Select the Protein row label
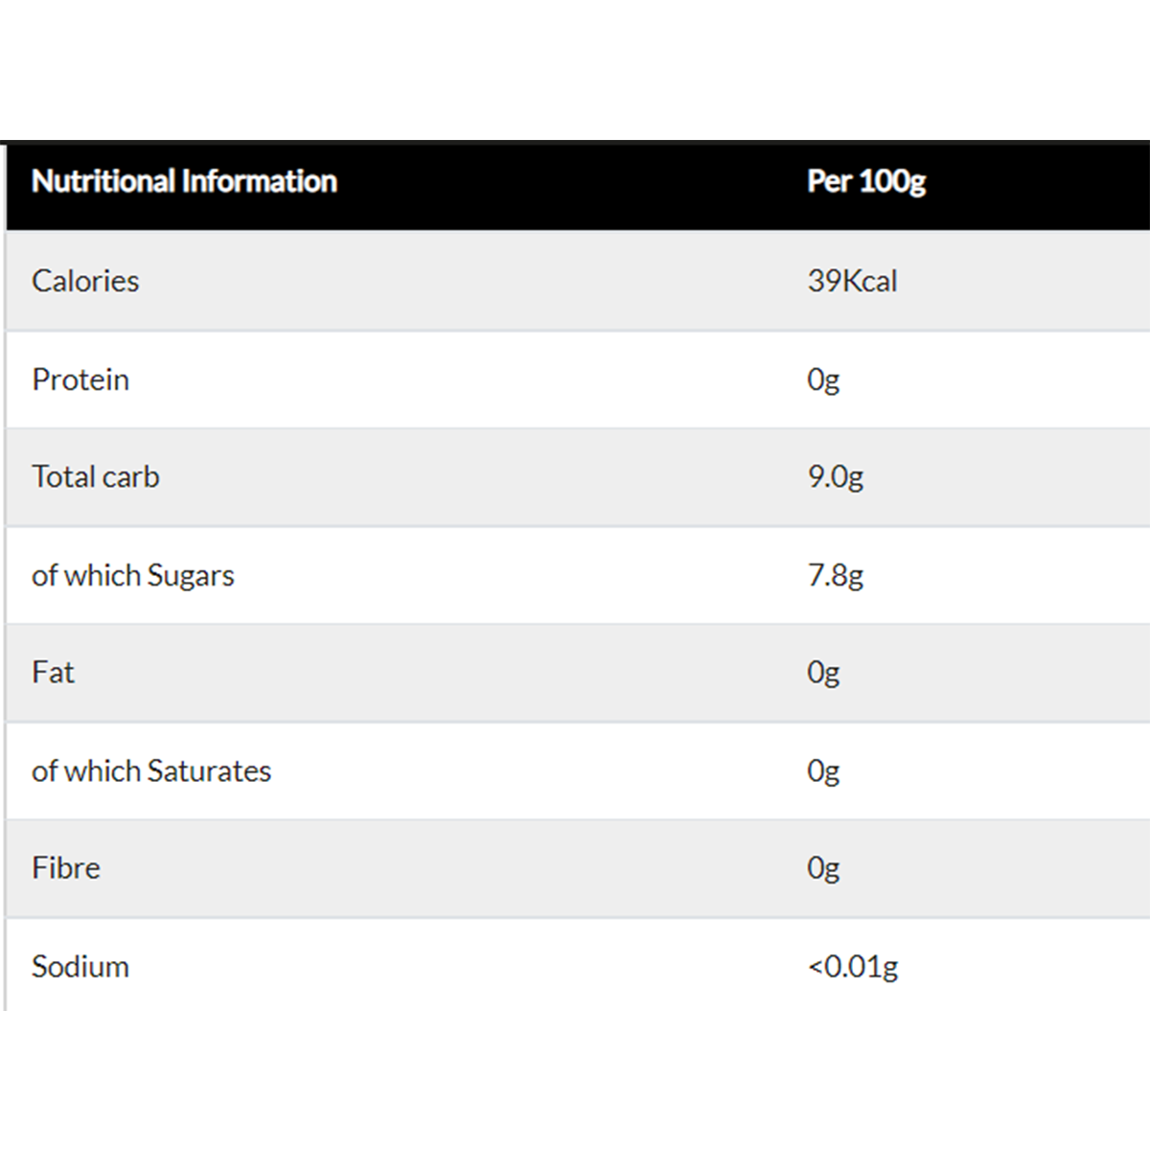Viewport: 1150px width, 1150px height. [x=80, y=379]
